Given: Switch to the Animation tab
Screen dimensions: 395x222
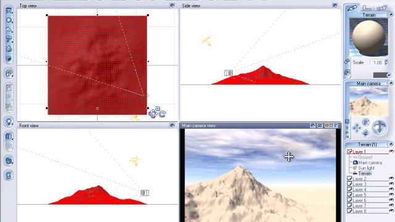Looking at the screenshot, I should pos(382,8).
